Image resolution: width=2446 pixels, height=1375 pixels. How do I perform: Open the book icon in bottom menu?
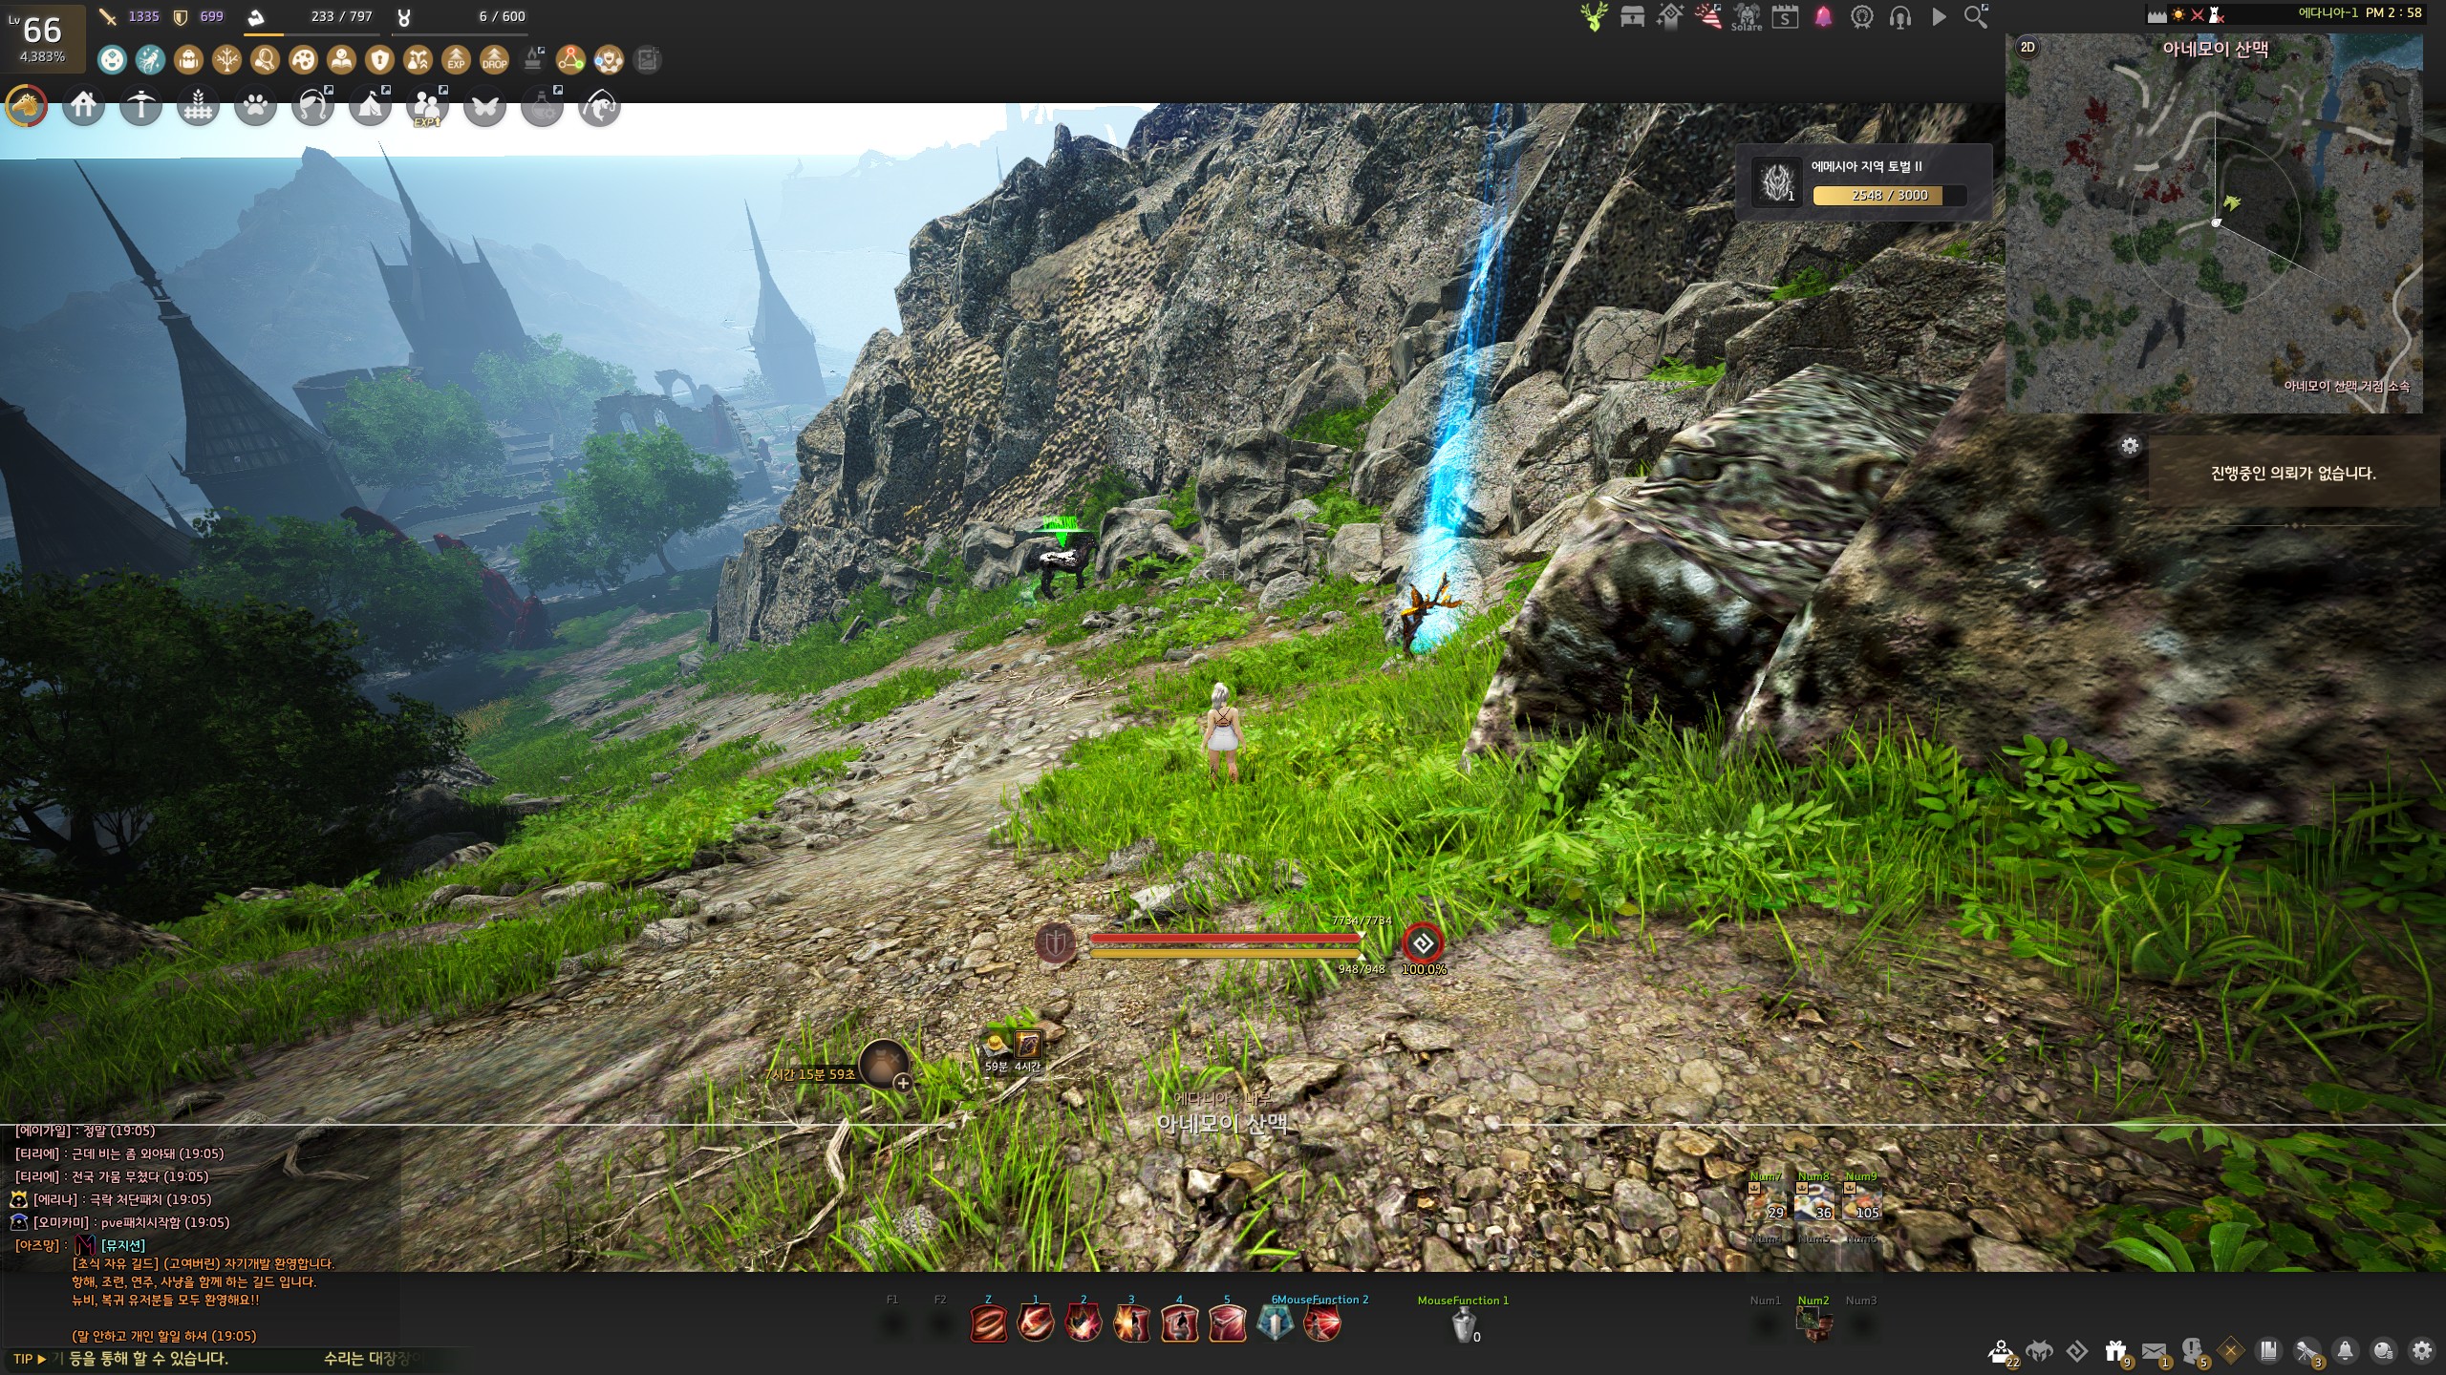pyautogui.click(x=2268, y=1351)
